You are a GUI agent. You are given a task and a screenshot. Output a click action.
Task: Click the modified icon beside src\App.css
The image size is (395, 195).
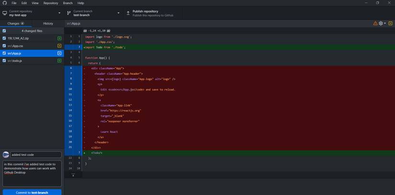pyautogui.click(x=59, y=46)
